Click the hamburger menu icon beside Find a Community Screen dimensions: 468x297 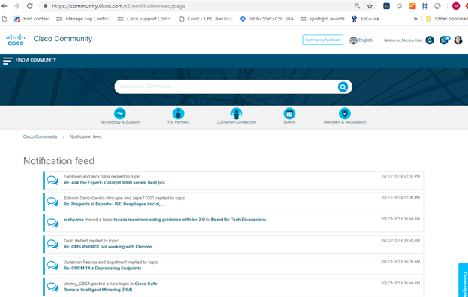click(7, 61)
